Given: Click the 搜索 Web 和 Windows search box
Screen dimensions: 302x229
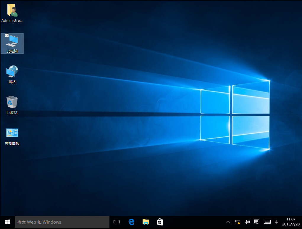Looking at the screenshot, I should tap(62, 222).
